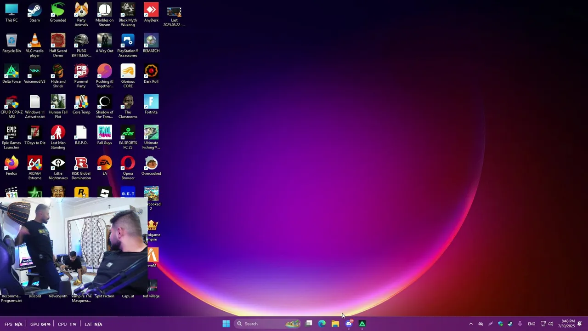
Task: Launch VLC media player
Action: tap(34, 46)
